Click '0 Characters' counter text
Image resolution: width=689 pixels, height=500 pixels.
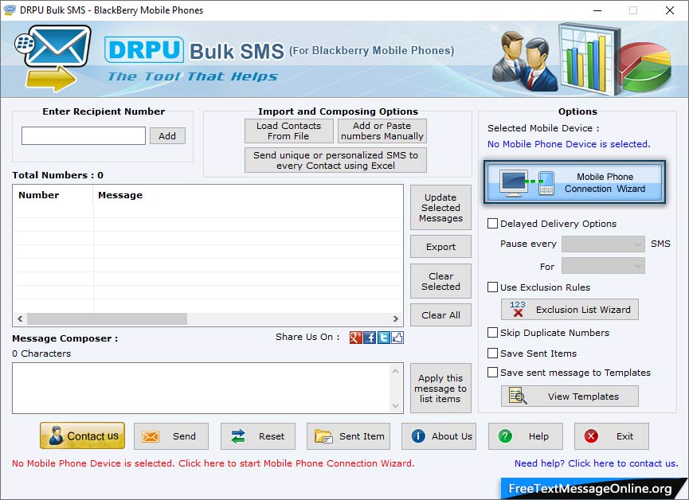pos(41,354)
